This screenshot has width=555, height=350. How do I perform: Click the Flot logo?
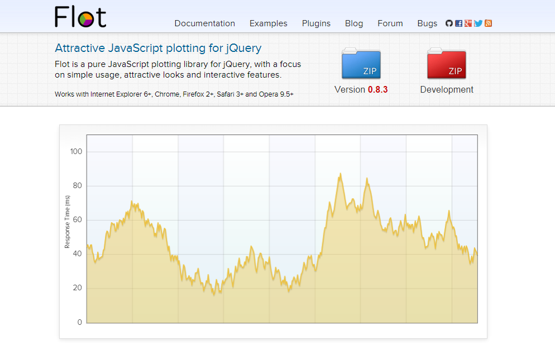pyautogui.click(x=80, y=17)
